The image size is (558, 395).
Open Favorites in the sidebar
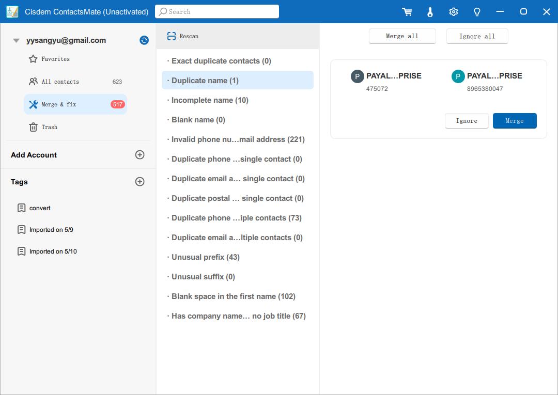click(55, 59)
